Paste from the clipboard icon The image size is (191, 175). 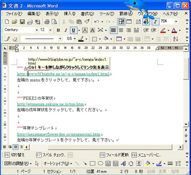pyautogui.click(x=79, y=22)
